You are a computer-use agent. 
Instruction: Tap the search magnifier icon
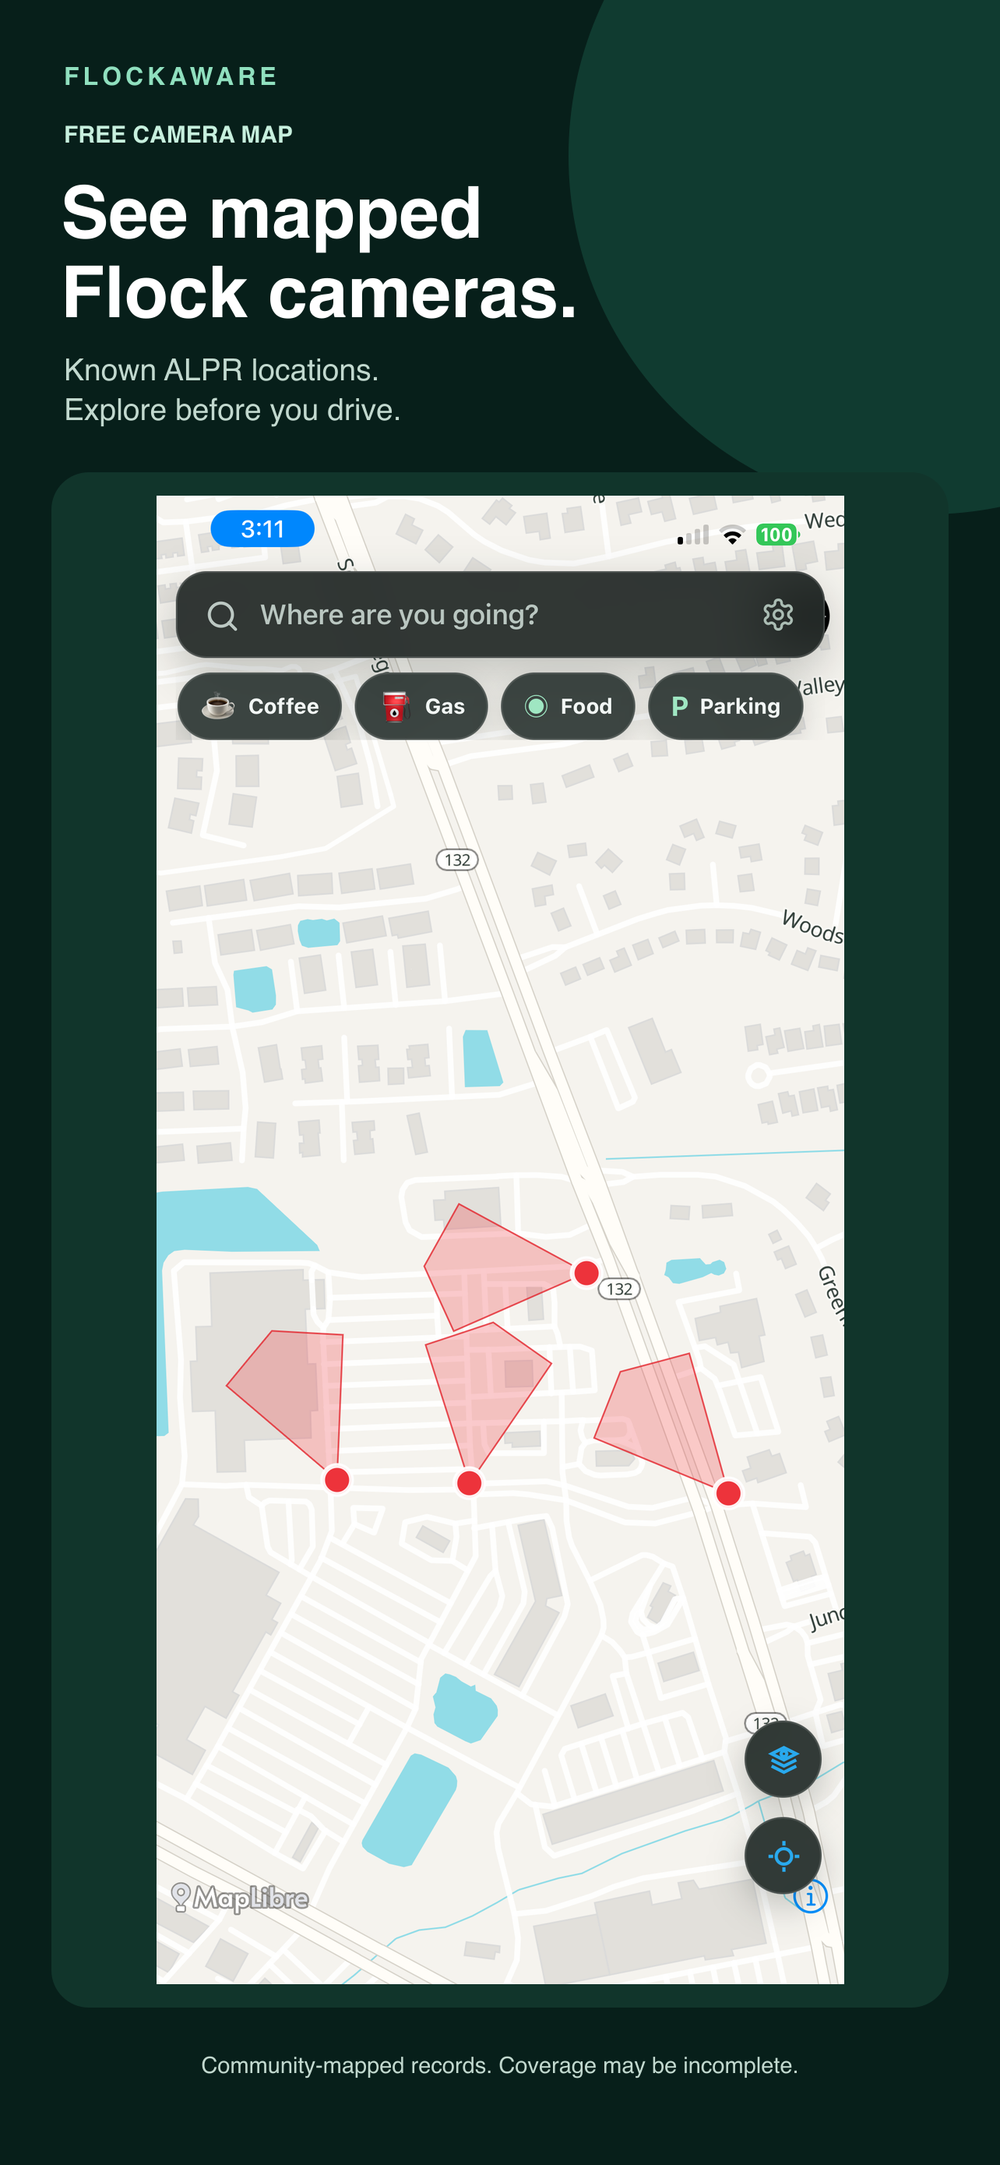[x=222, y=615]
